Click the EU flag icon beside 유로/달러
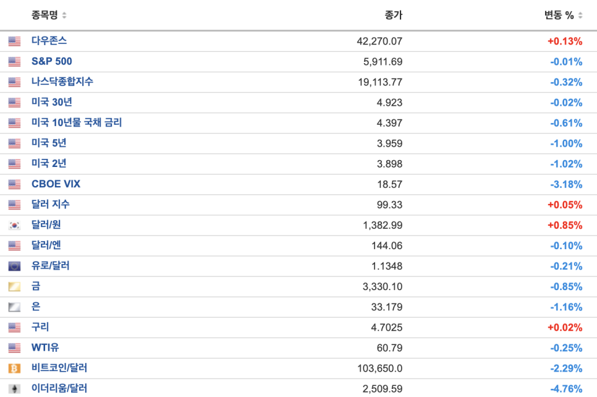 tap(14, 266)
